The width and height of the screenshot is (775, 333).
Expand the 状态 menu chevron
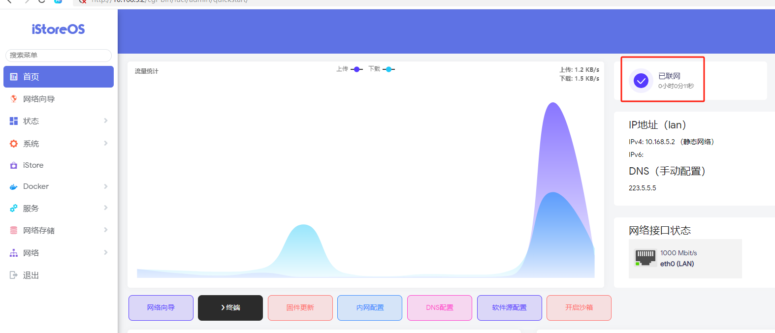105,121
